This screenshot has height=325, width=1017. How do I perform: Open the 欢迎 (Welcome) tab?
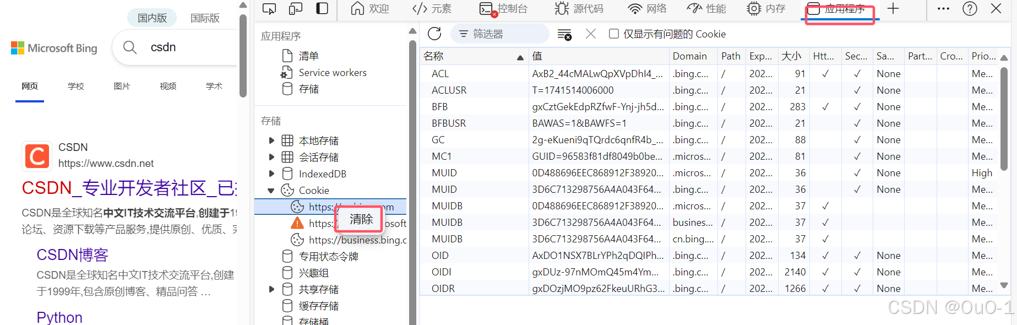pos(370,9)
